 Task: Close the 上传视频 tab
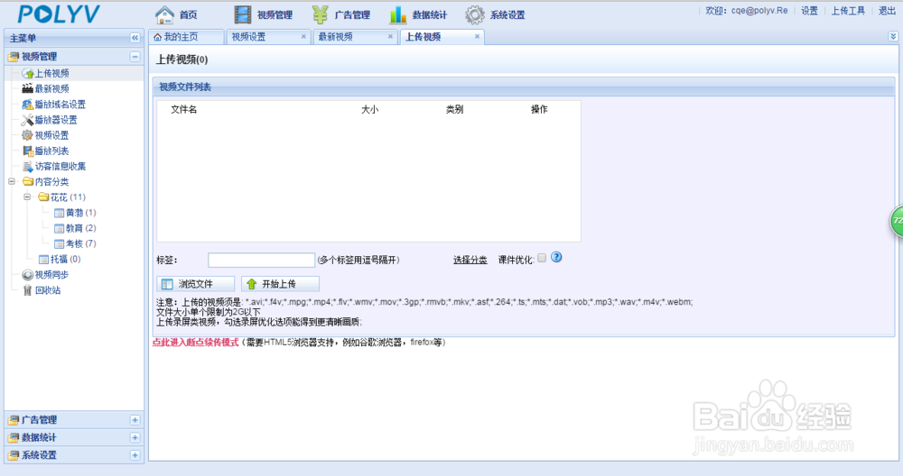point(477,37)
